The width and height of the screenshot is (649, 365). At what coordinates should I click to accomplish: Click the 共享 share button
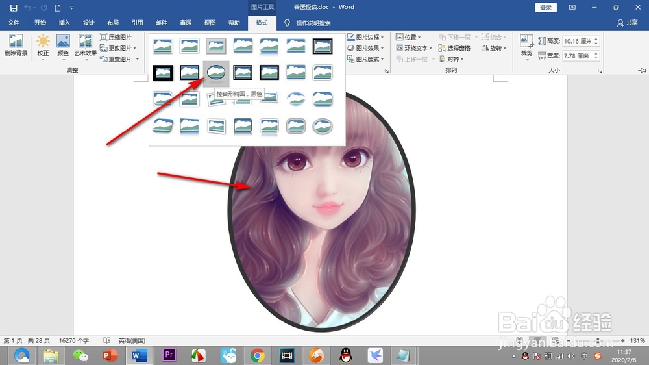(x=627, y=23)
